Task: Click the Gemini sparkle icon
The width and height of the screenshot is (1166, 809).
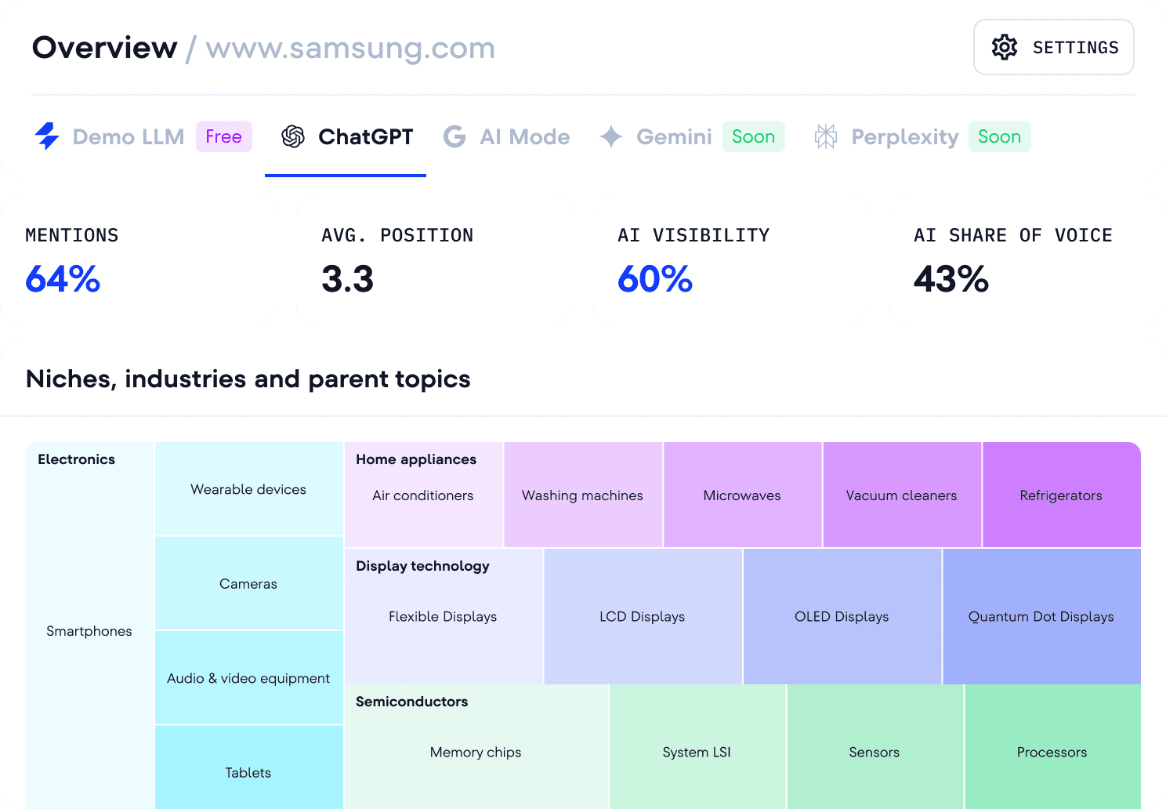Action: 610,136
